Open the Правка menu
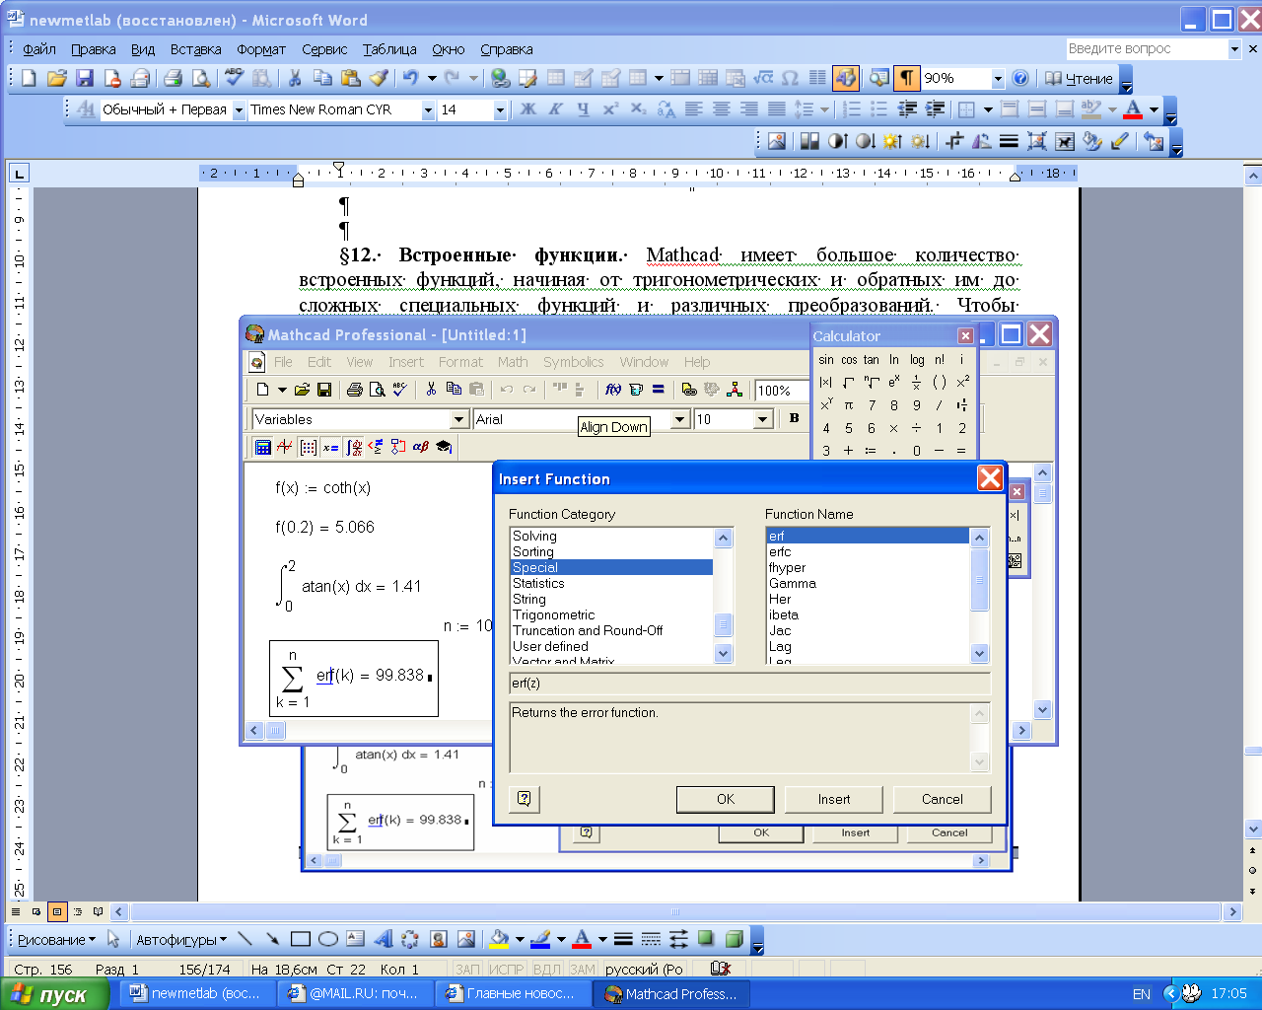Screen dimensions: 1262x1010 [x=93, y=49]
